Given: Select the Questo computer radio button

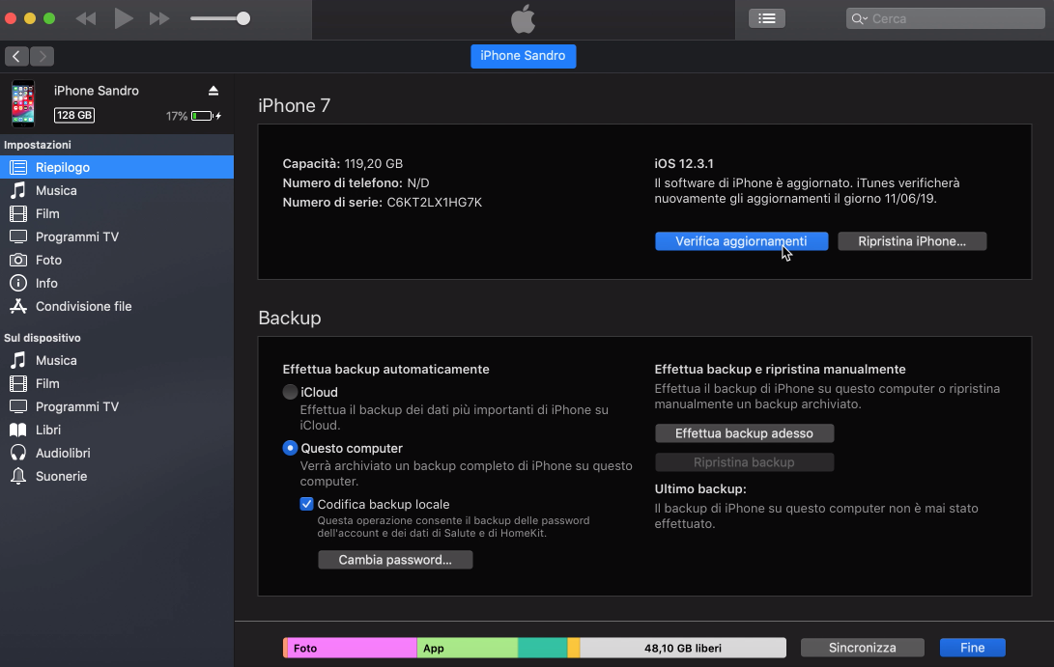Looking at the screenshot, I should [x=290, y=448].
